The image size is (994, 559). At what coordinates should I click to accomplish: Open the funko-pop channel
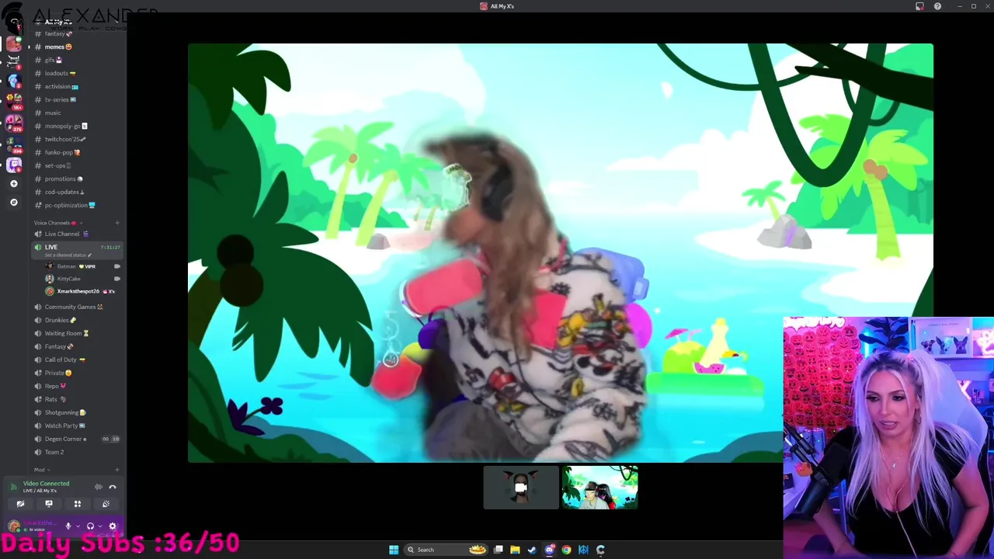click(x=76, y=152)
